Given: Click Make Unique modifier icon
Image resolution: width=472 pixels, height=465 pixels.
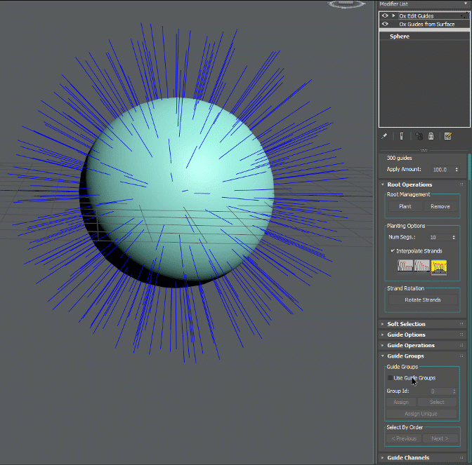Looking at the screenshot, I should click(x=419, y=136).
